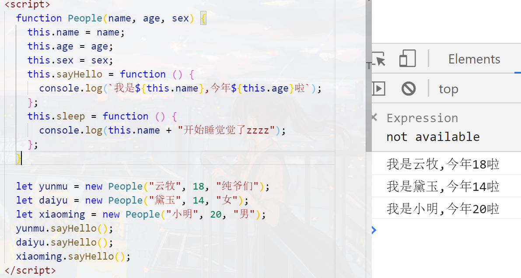Click the let yunmu = new People line
Image resolution: width=521 pixels, height=278 pixels.
pyautogui.click(x=143, y=186)
